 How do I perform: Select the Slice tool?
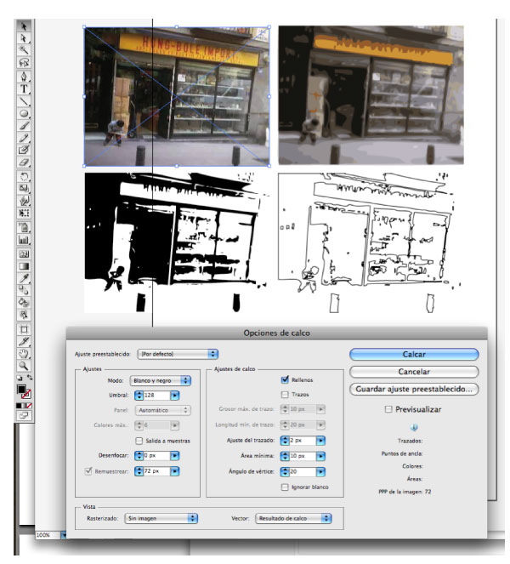pos(24,341)
